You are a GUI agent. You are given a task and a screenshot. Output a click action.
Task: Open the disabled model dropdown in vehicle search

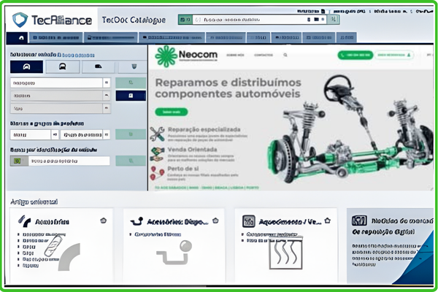point(61,96)
